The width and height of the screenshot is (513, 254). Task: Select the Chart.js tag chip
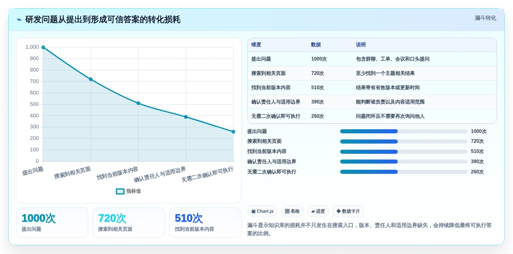pyautogui.click(x=262, y=211)
